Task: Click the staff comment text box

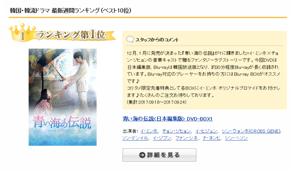Action: point(204,70)
